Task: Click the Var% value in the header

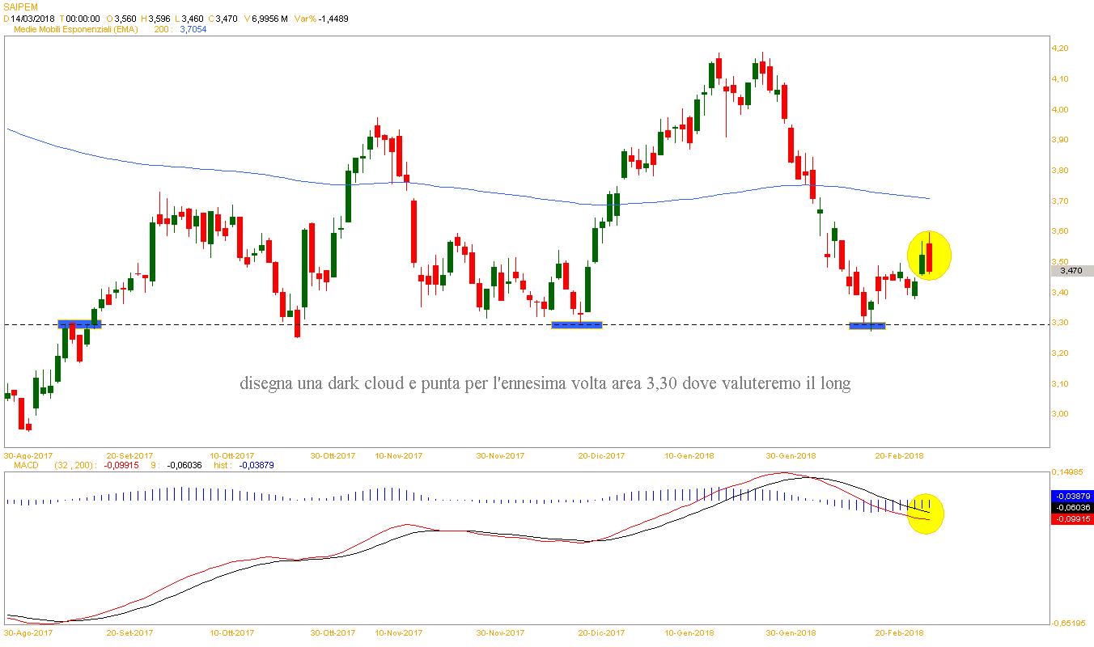Action: (333, 18)
